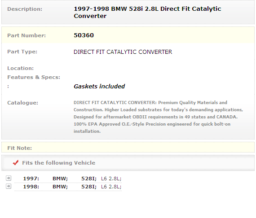256x218 pixels.
Task: Select BMW in the 1998 row
Action: (60, 187)
